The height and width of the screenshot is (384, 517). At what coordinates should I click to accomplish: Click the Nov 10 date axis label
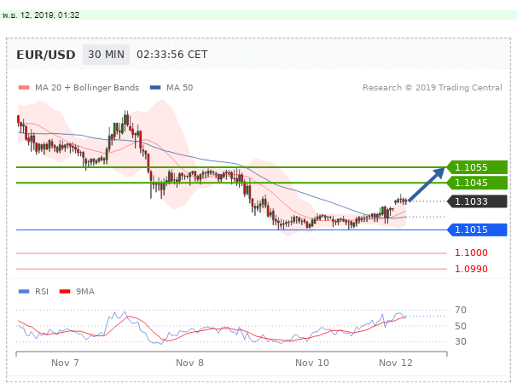(x=312, y=364)
